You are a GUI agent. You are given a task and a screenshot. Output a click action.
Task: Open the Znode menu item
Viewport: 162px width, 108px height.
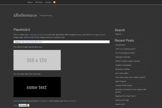point(48,2)
